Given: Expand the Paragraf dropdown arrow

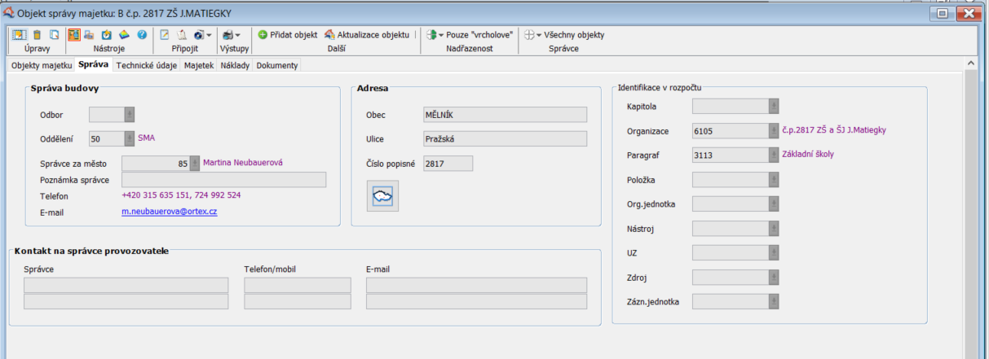Looking at the screenshot, I should pyautogui.click(x=773, y=155).
